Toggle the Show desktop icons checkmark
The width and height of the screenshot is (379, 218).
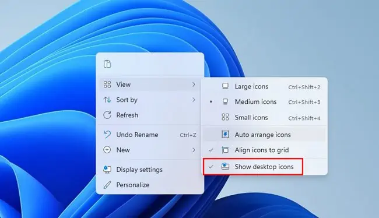211,167
